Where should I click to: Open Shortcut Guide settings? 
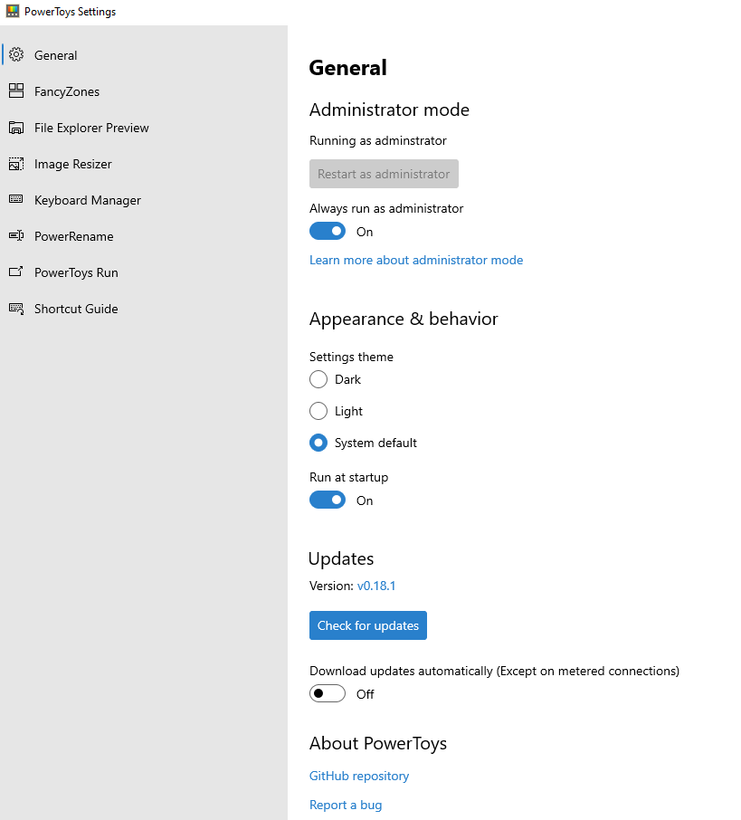point(144,309)
